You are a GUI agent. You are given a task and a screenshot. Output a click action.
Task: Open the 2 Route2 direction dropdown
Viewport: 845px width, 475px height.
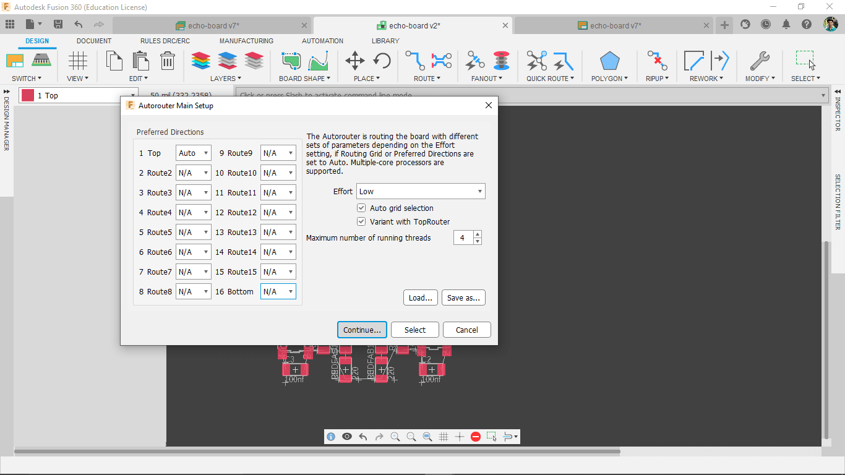click(194, 173)
